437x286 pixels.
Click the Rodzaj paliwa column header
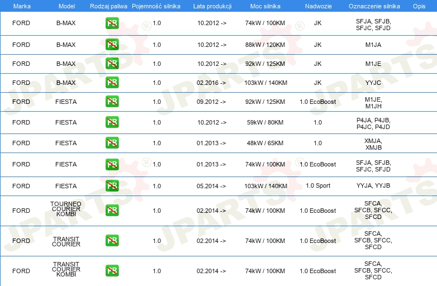click(x=108, y=6)
